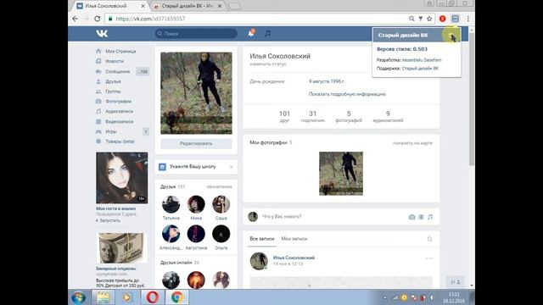Open the 9 аудиозаписей counter

click(x=388, y=116)
